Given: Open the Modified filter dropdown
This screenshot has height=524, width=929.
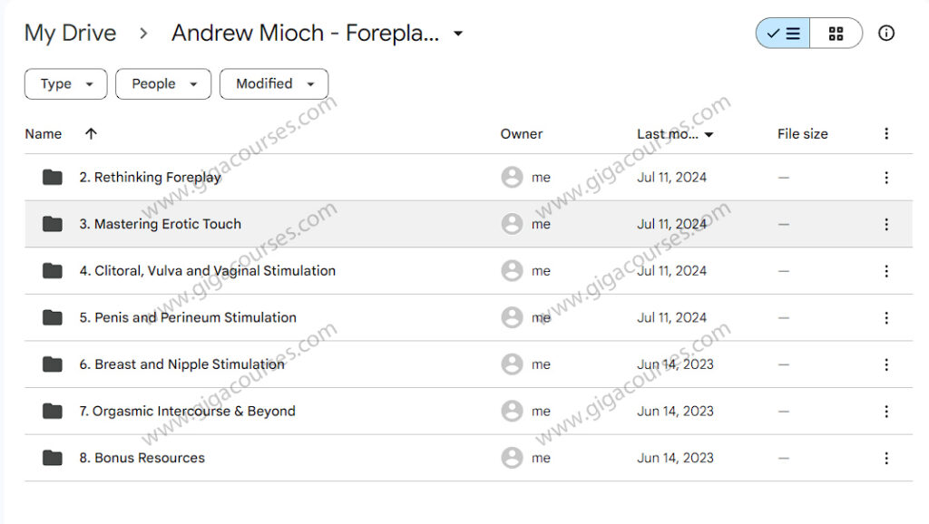Looking at the screenshot, I should pos(273,83).
